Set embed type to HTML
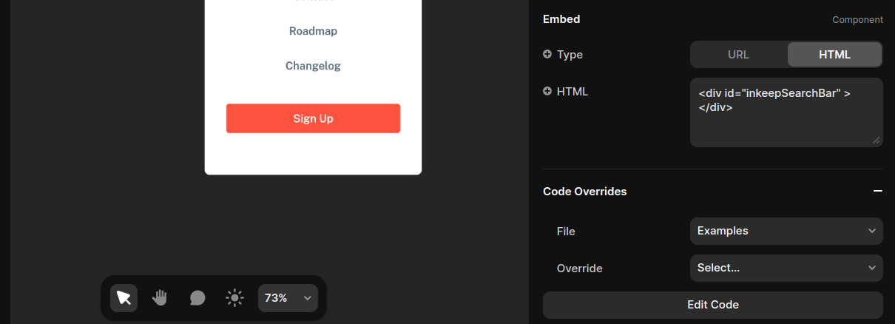Screen dimensions: 895x324 [834, 54]
